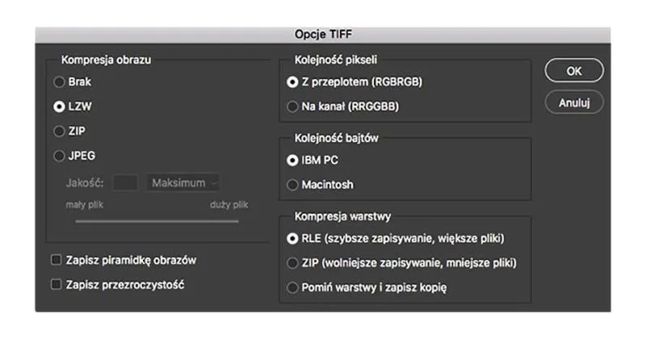Click the Kompresja obrazu group label
Screen dimensions: 646x339
pos(106,61)
